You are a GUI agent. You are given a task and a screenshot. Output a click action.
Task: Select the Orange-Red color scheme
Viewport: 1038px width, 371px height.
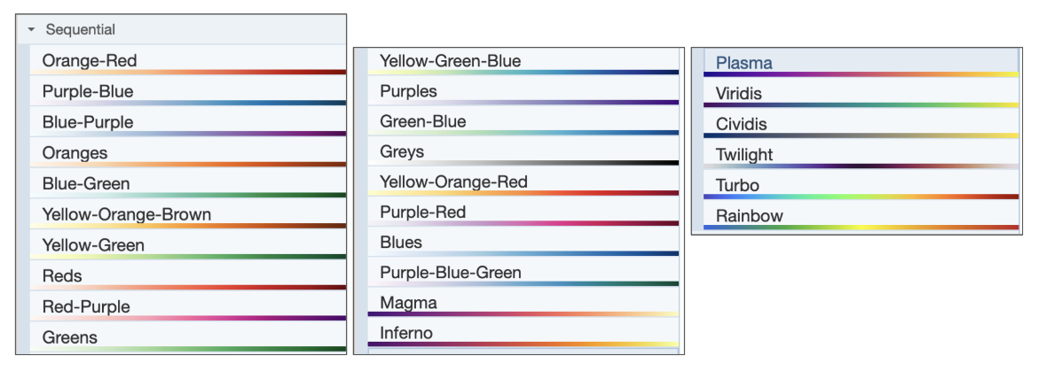[90, 61]
